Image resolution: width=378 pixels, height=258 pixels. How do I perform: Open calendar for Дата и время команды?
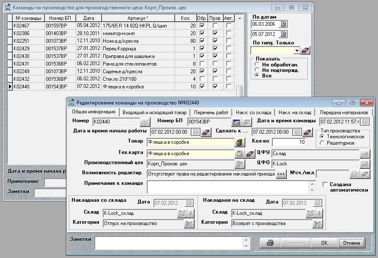[x=365, y=122]
